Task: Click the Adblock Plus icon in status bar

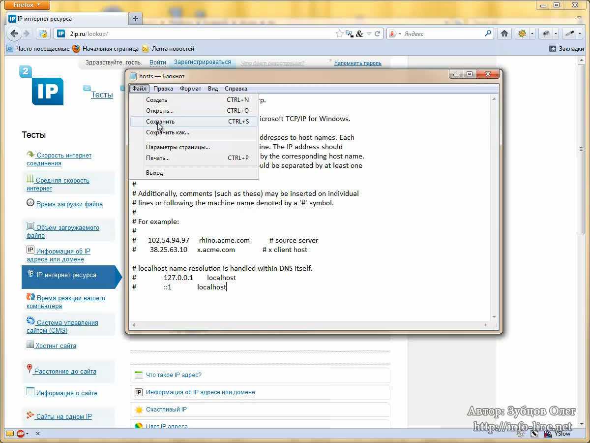Action: pos(21,434)
